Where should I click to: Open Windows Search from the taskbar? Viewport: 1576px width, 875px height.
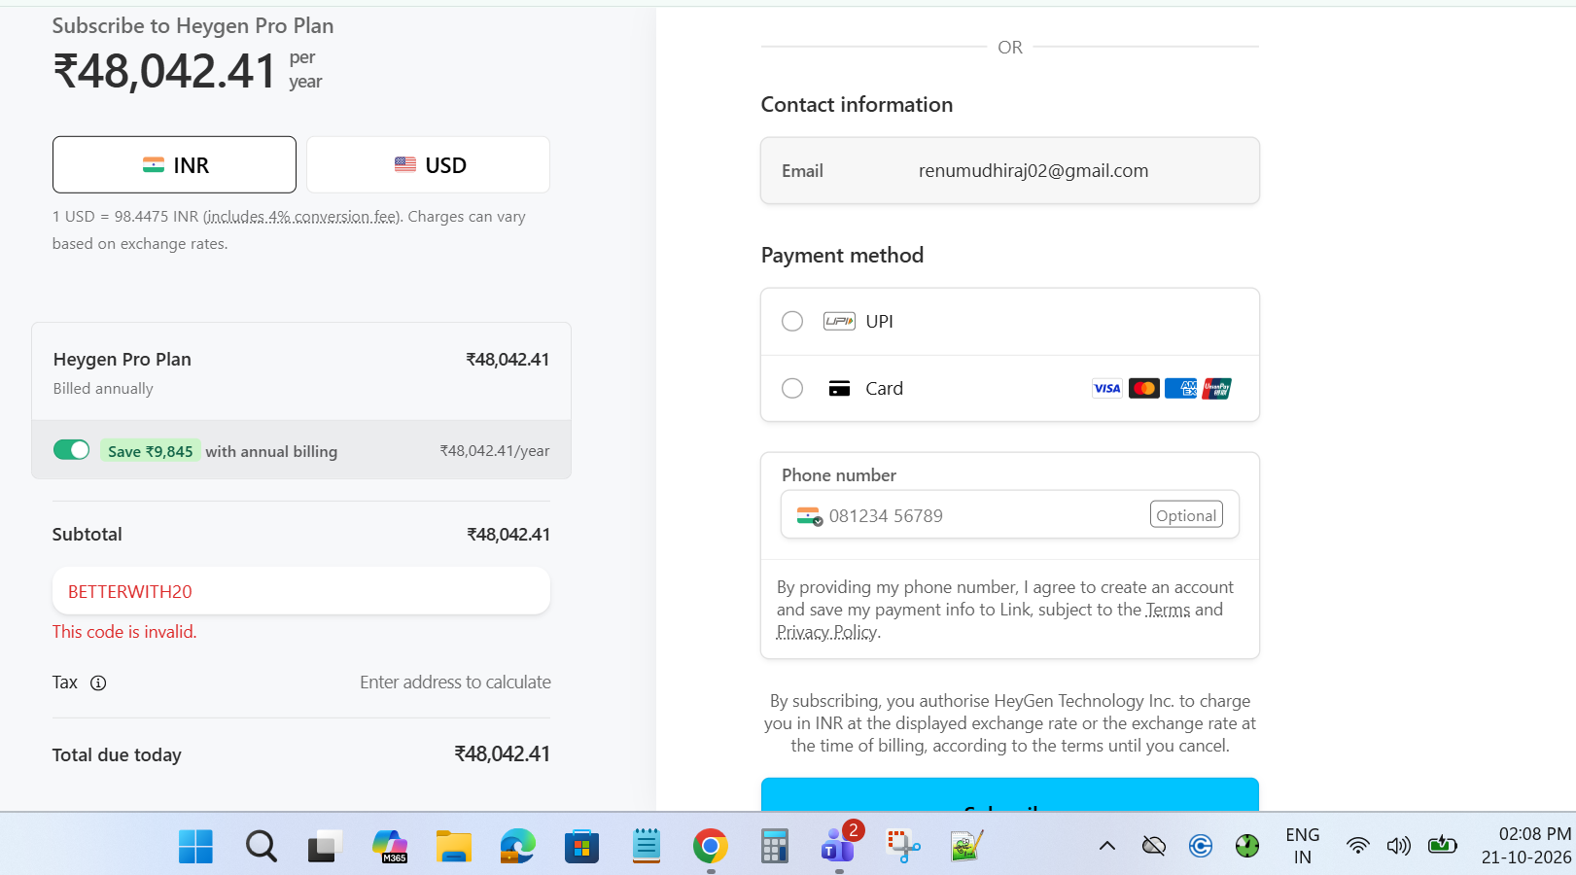coord(261,846)
